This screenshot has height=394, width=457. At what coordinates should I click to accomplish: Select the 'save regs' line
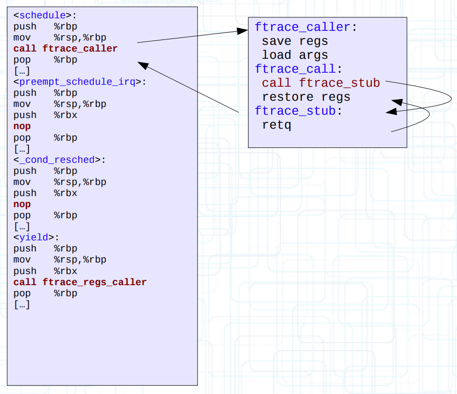(x=295, y=41)
